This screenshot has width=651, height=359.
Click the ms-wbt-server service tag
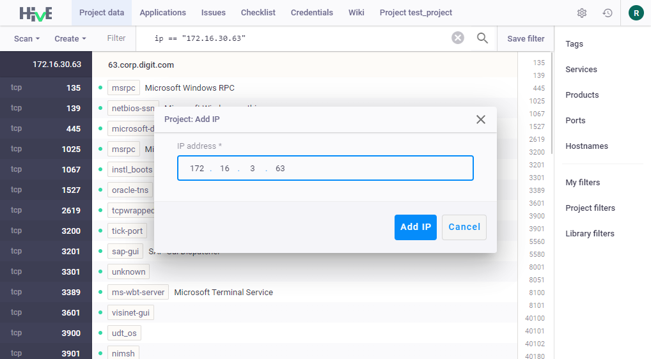138,293
